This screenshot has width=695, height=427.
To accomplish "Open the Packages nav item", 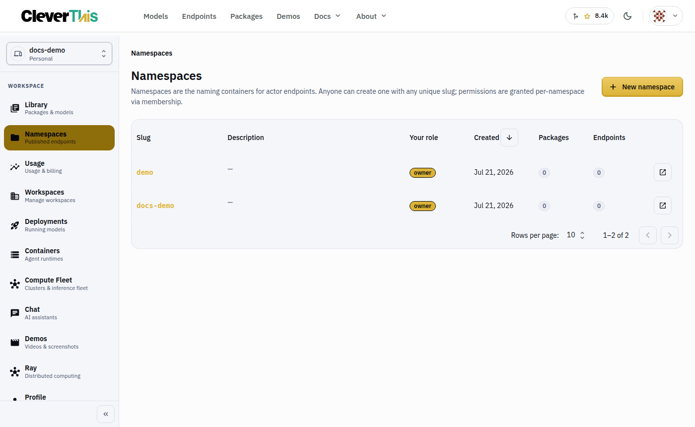I will tap(246, 16).
